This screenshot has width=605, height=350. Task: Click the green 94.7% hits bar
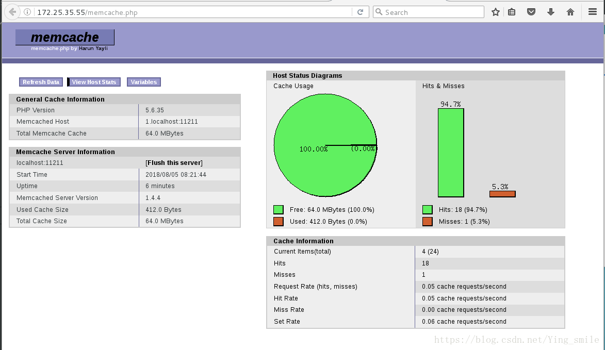point(451,153)
